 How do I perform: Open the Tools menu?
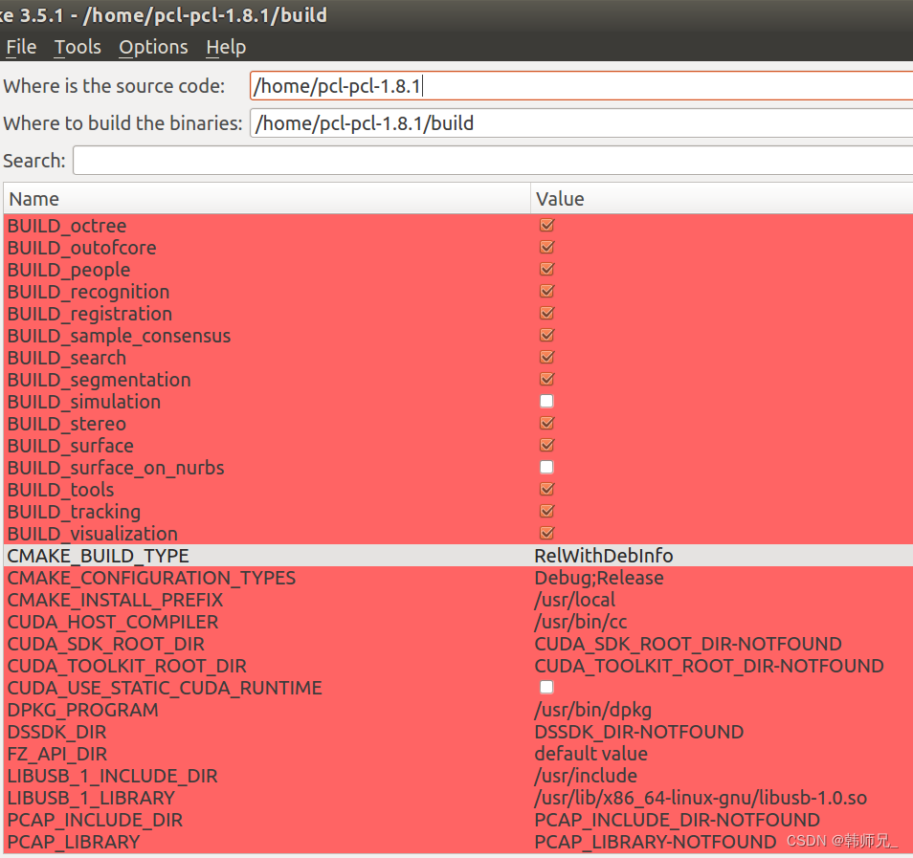(77, 46)
